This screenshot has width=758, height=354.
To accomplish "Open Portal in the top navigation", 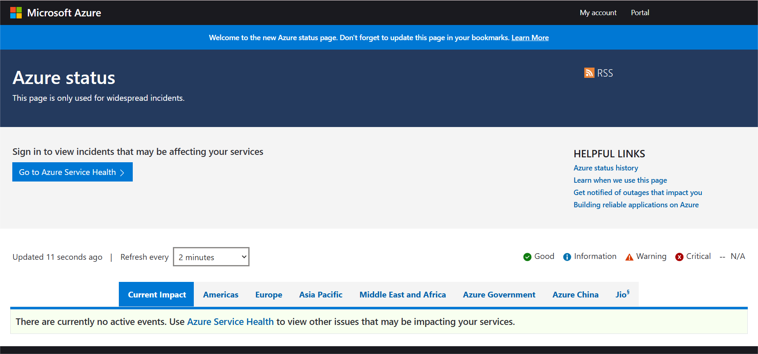I will 640,13.
